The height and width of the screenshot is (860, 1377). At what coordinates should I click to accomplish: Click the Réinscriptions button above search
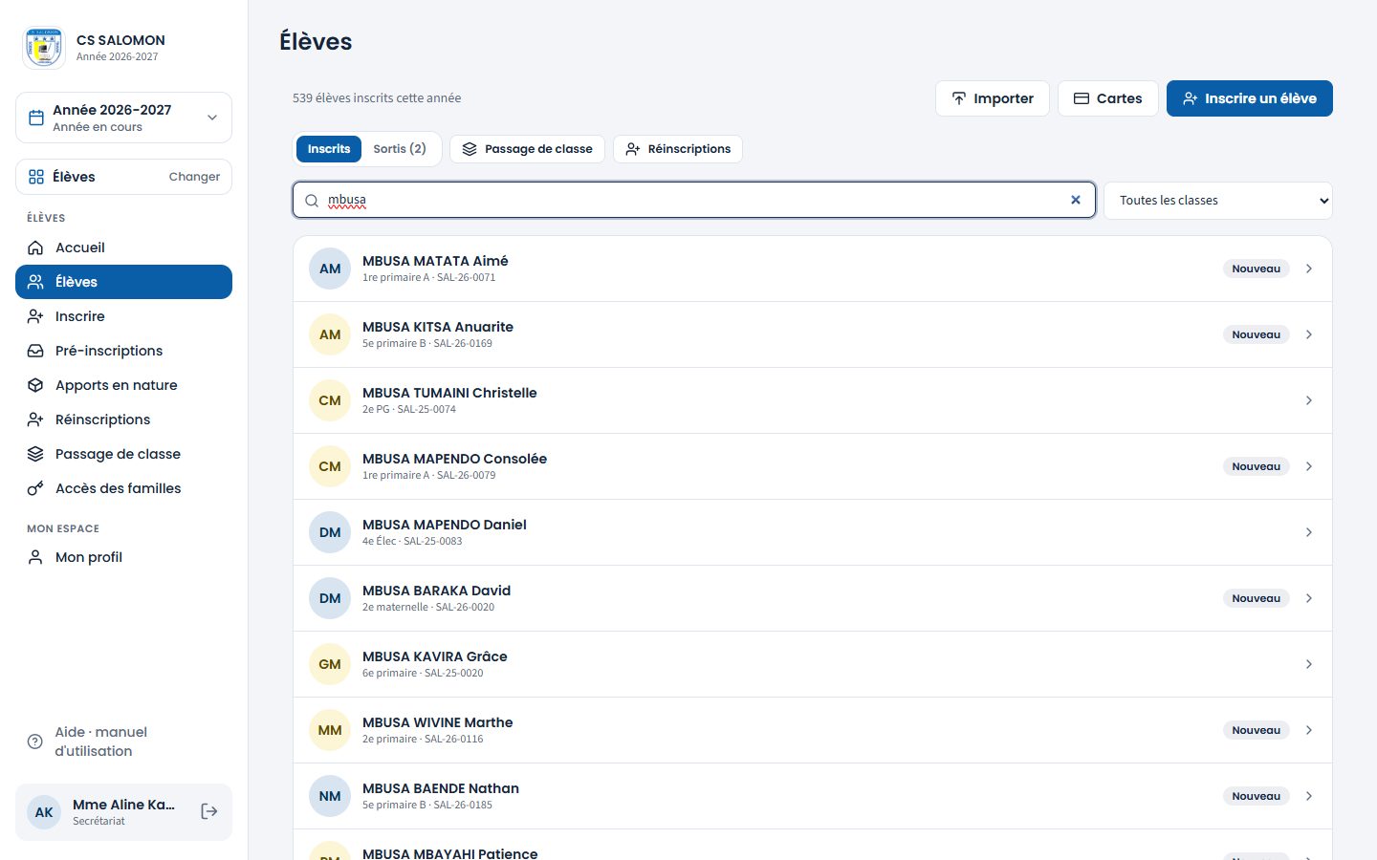tap(677, 149)
